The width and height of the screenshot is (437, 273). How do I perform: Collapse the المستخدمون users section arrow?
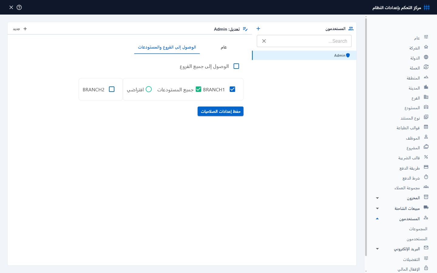click(377, 219)
